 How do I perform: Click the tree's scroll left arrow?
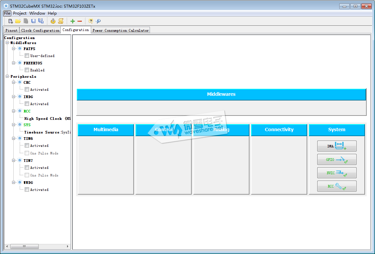[x=7, y=246]
